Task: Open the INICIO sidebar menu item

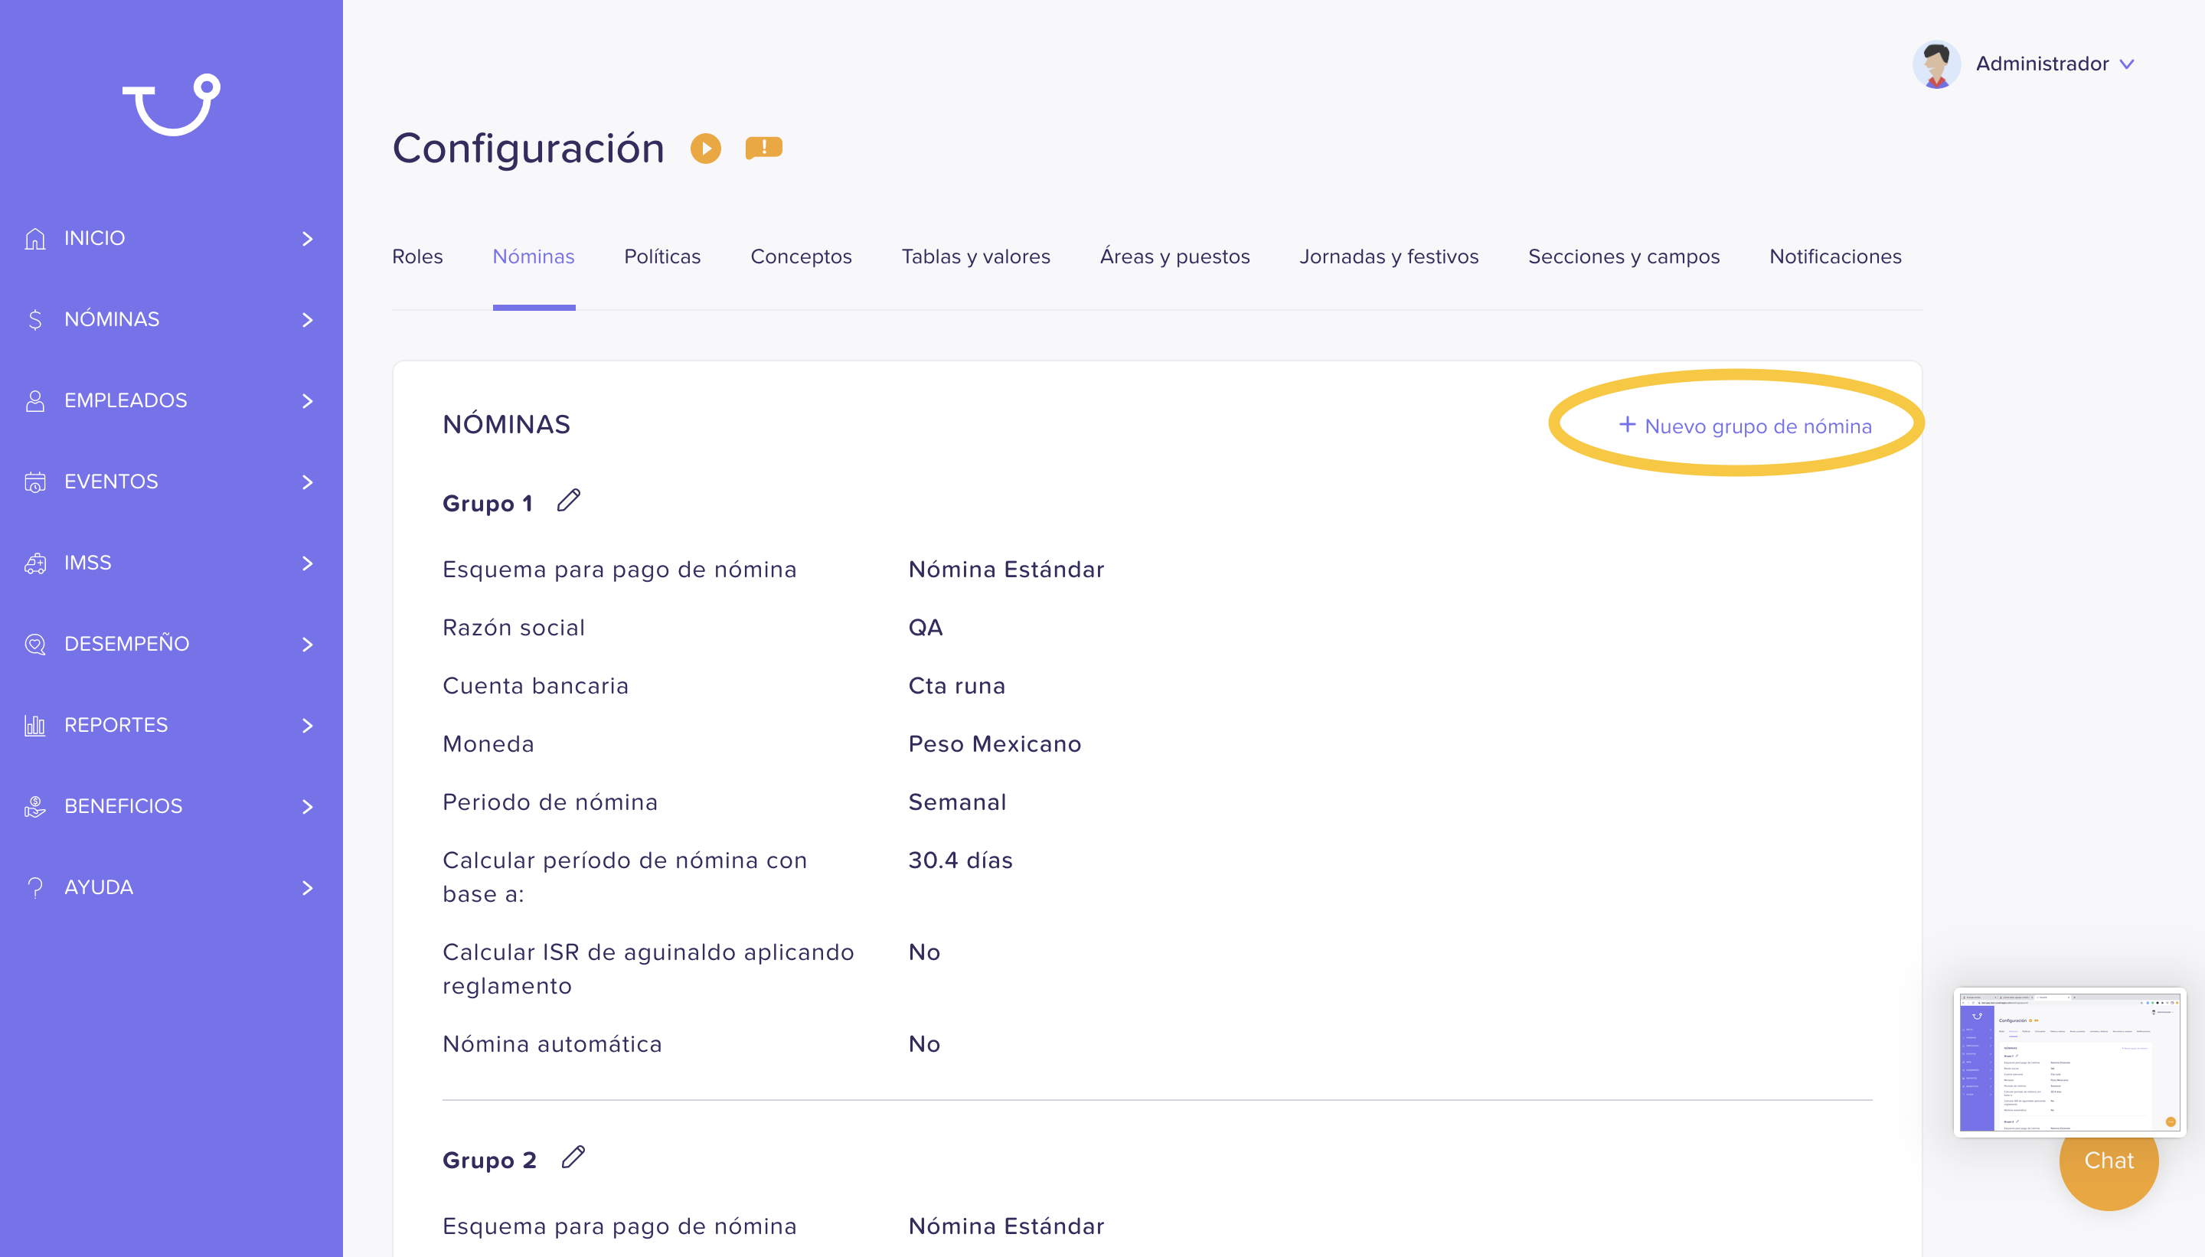Action: 171,238
